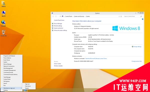Open Windows Update link under See also
The image size is (150, 92).
pos(58,66)
